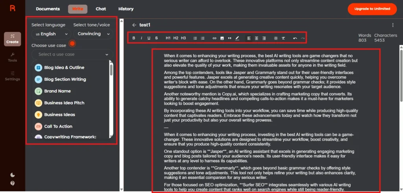The image size is (403, 193).
Task: Click the Words 803 counter
Action: [x=365, y=37]
